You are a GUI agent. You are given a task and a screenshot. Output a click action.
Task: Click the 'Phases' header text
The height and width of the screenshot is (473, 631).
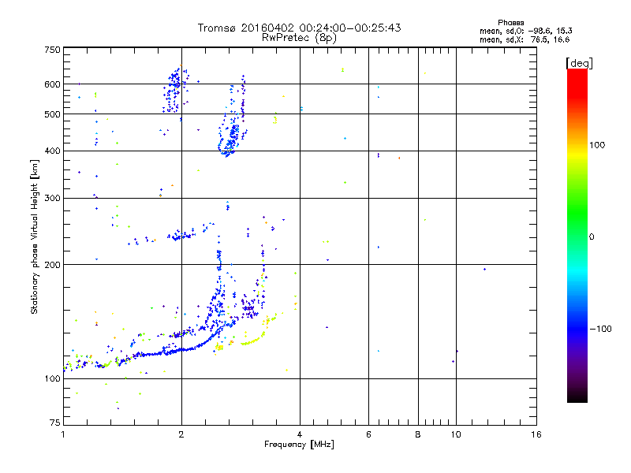coord(510,23)
